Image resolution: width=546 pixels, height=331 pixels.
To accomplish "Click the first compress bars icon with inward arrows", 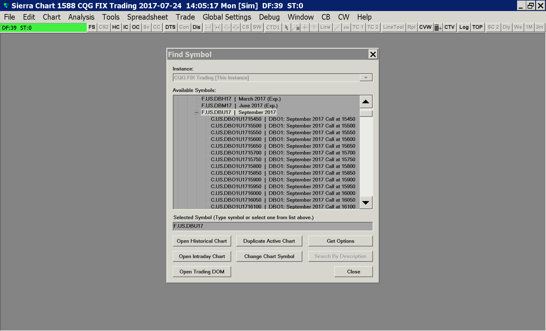I will click(x=227, y=27).
